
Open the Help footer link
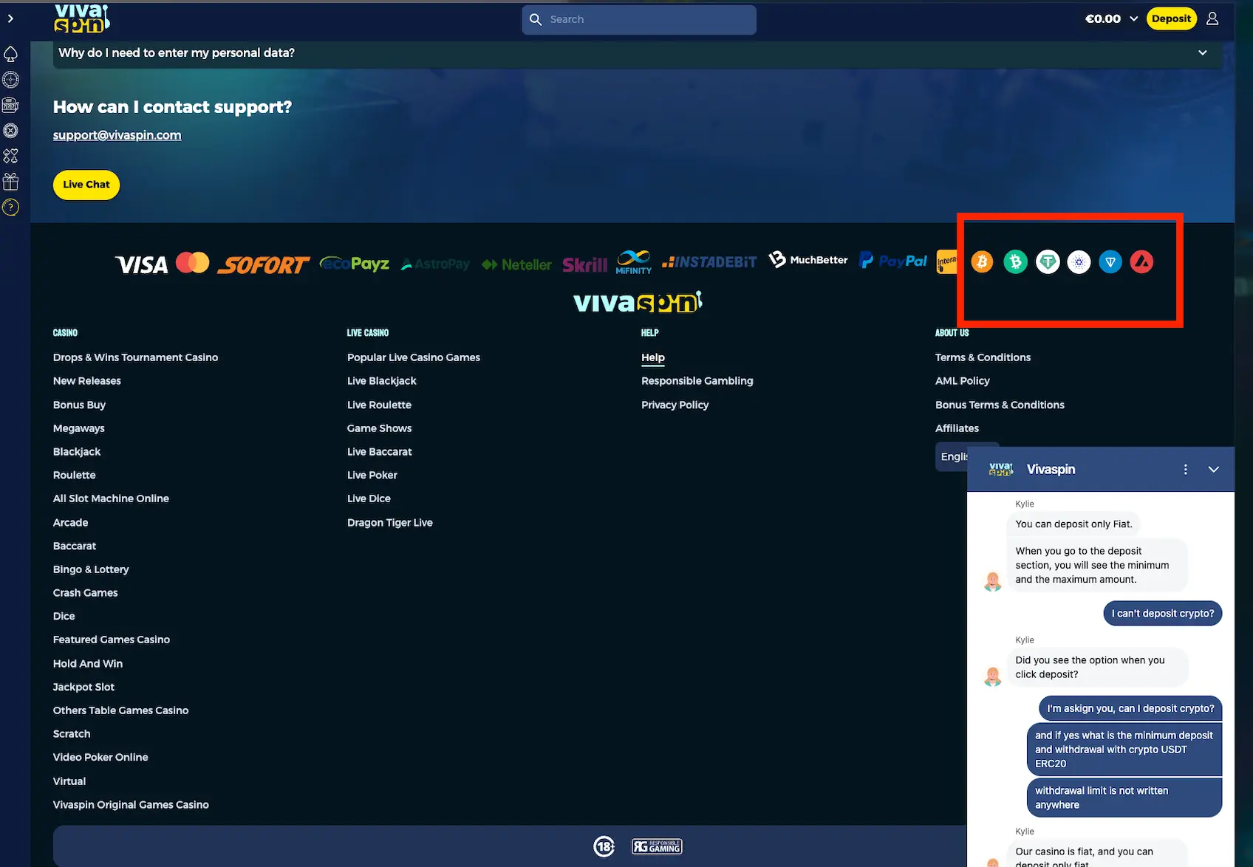[653, 357]
